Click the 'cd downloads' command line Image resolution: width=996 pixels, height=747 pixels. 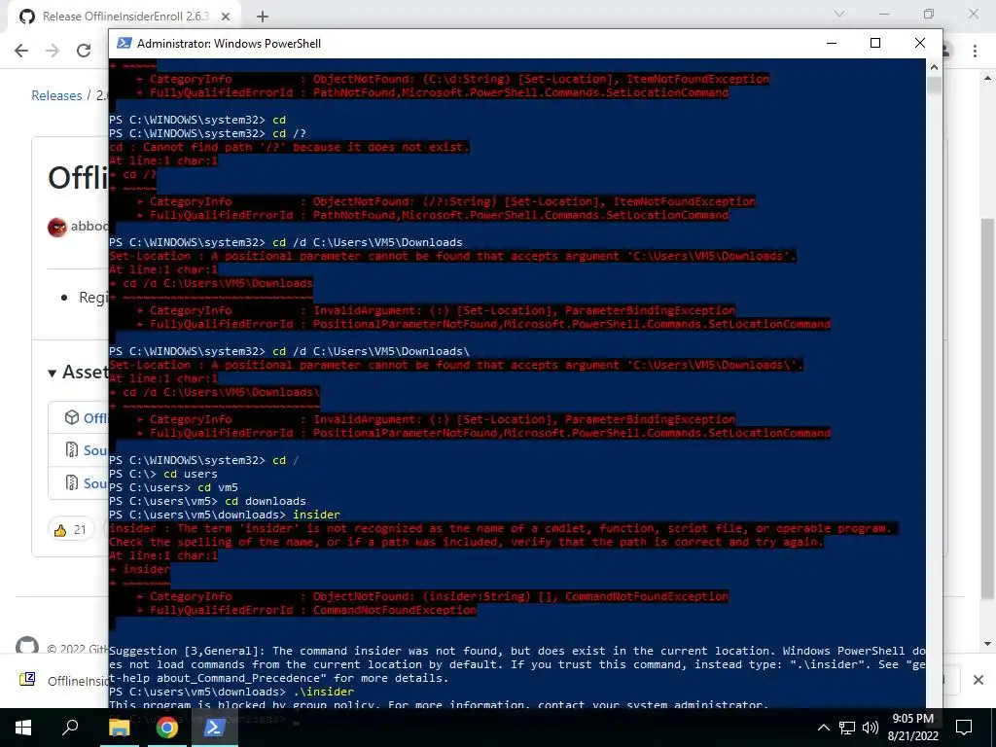207,501
